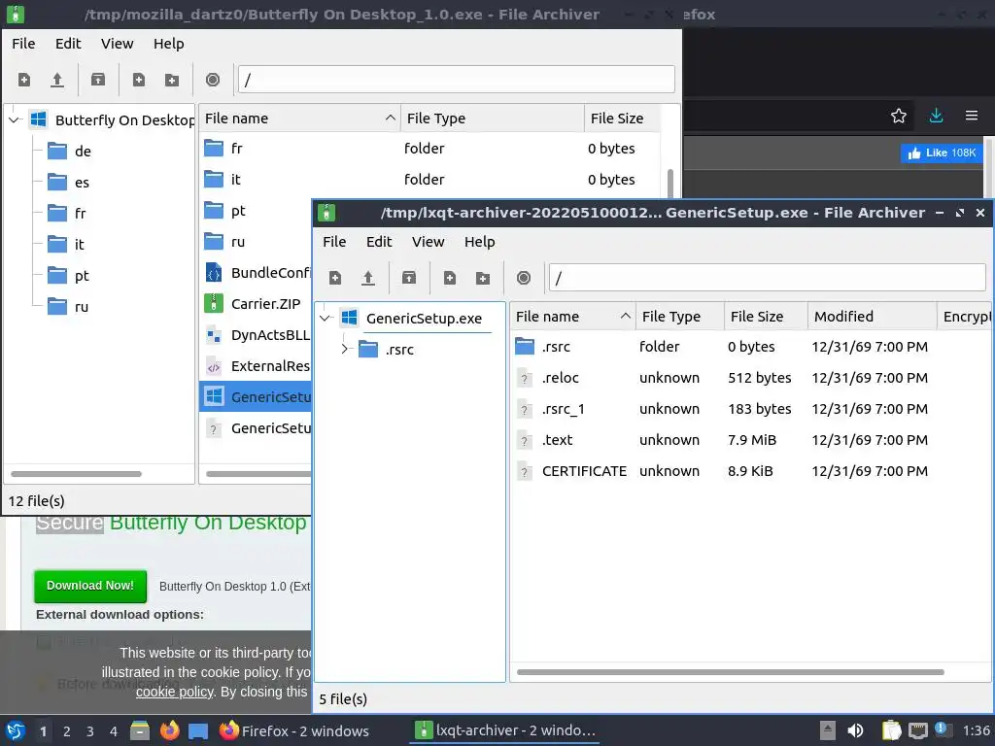Click network monitor icon in system tray

click(x=917, y=730)
